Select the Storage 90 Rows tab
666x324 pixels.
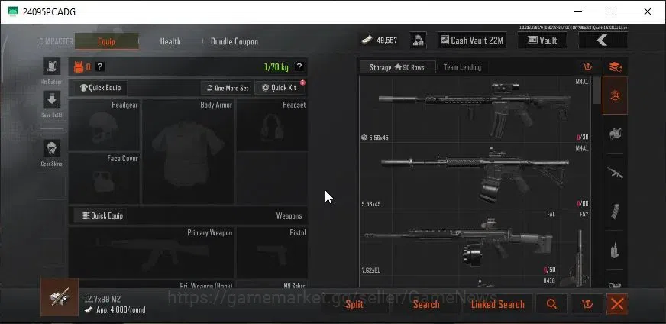click(398, 67)
